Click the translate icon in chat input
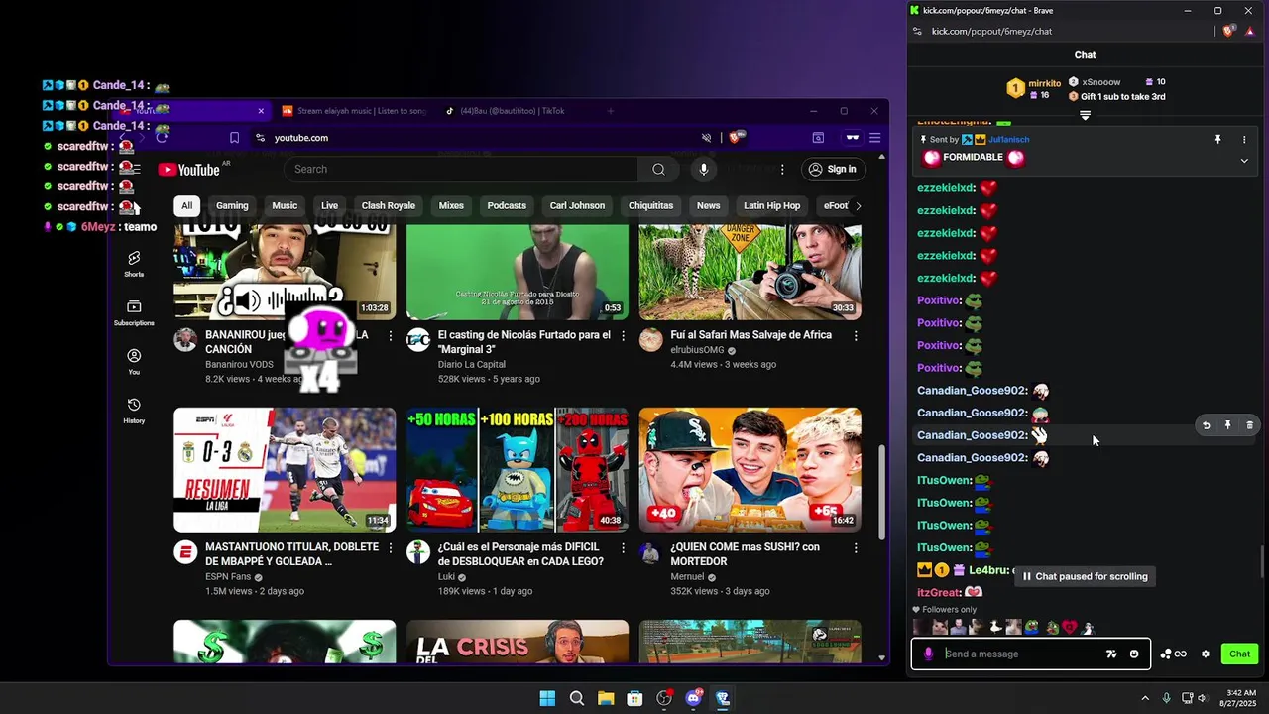Screen dimensions: 1269x714 1111,654
